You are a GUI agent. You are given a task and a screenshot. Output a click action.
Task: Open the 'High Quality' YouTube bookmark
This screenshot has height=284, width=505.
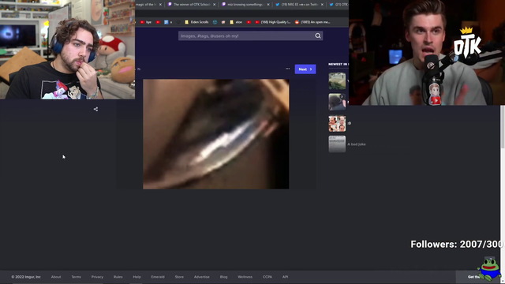[x=273, y=22]
